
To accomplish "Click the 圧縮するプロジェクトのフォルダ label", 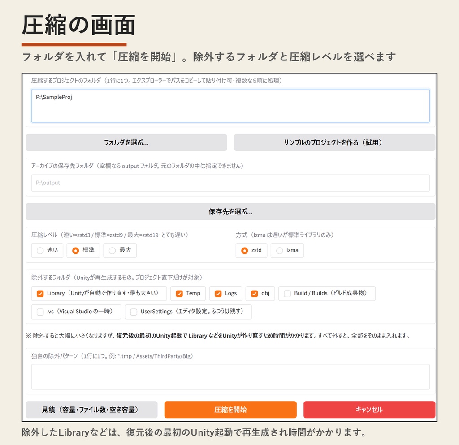I will [156, 81].
